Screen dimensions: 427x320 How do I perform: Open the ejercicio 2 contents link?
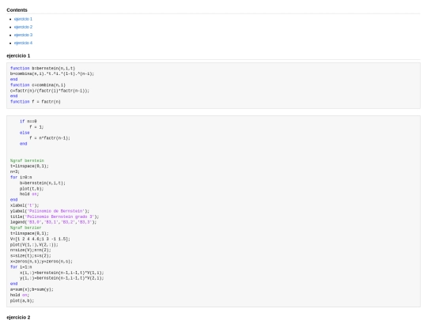[23, 27]
